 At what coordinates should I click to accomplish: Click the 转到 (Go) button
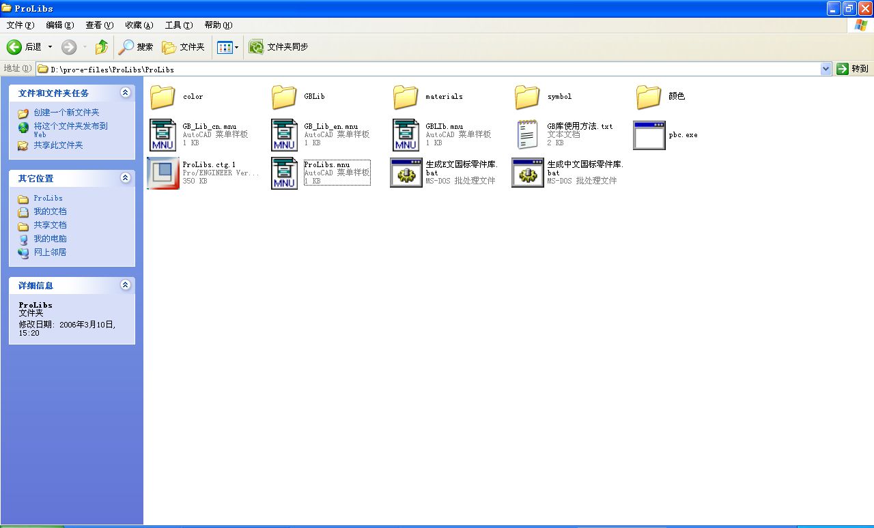point(853,69)
